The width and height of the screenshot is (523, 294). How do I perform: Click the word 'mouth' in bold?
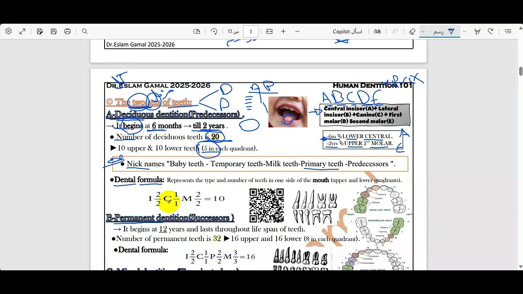321,180
